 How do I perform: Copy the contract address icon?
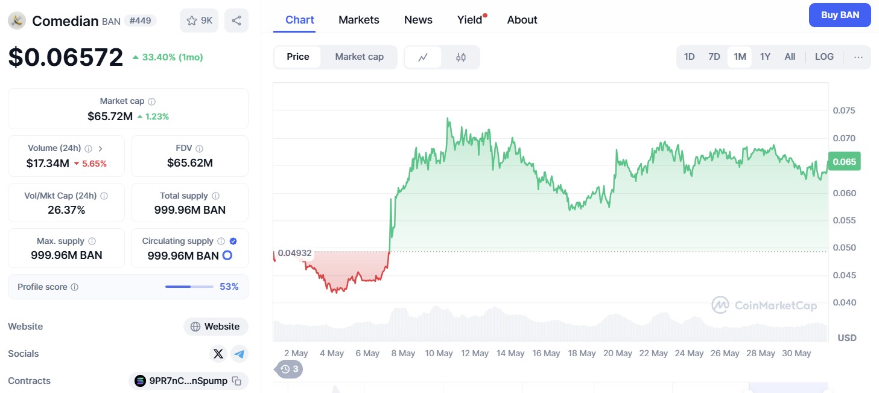coord(237,381)
